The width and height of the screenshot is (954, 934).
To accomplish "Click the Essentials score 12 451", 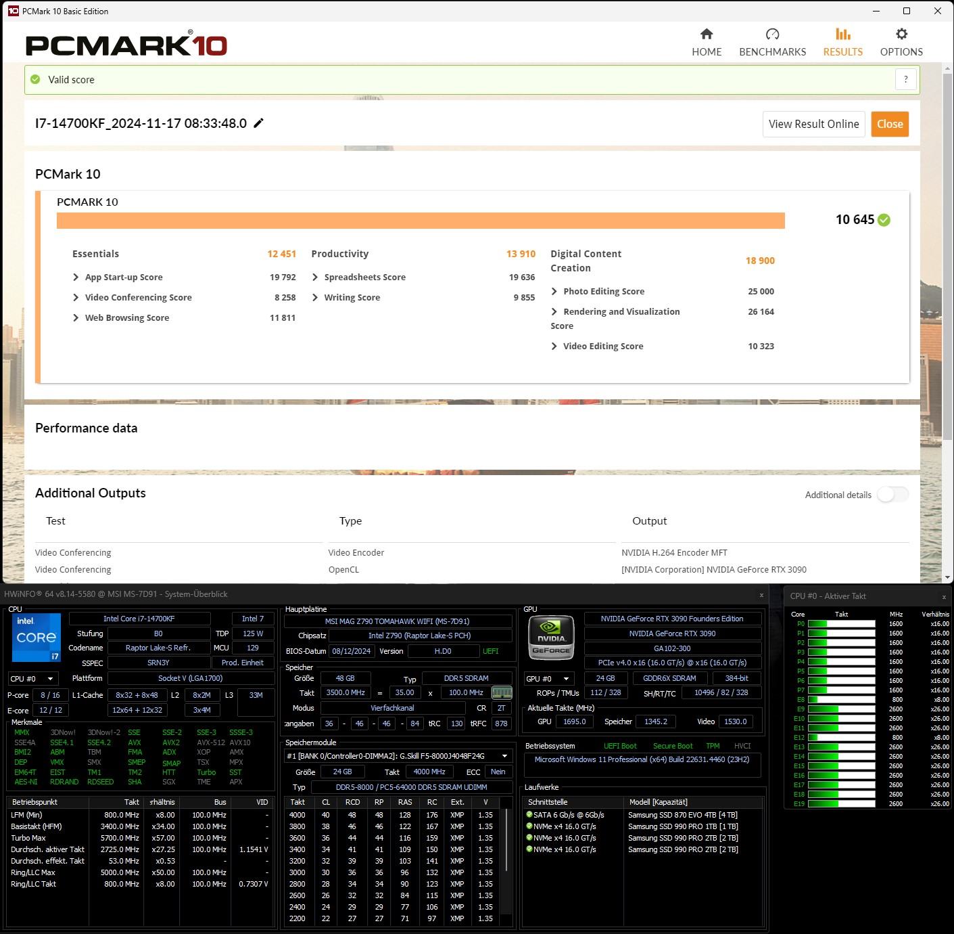I will [x=281, y=254].
